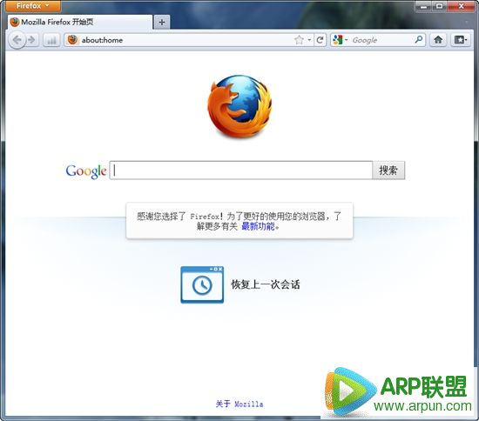Open a new tab with the plus button
The height and width of the screenshot is (421, 479).
[x=162, y=23]
